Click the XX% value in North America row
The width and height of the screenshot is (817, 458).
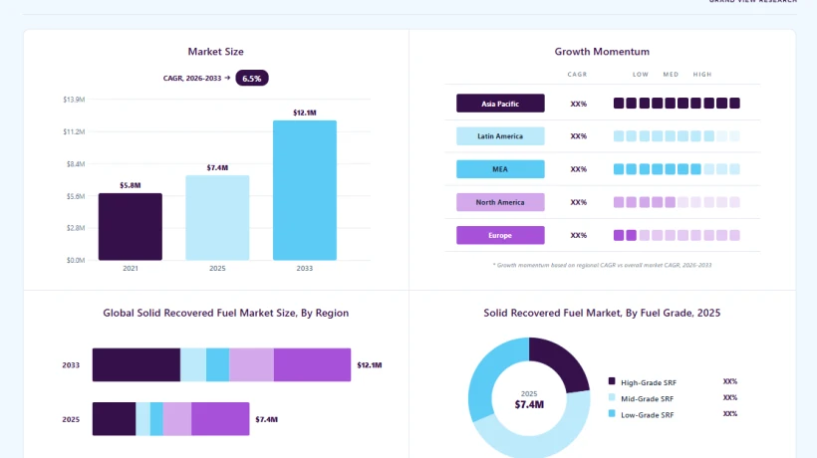578,202
